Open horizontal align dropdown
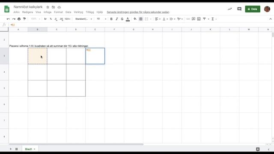 click(x=158, y=19)
